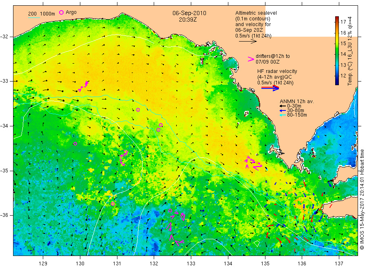The height and width of the screenshot is (269, 367).
Task: Click the 'Altimetric sealevel' legend text
Action: tap(256, 13)
